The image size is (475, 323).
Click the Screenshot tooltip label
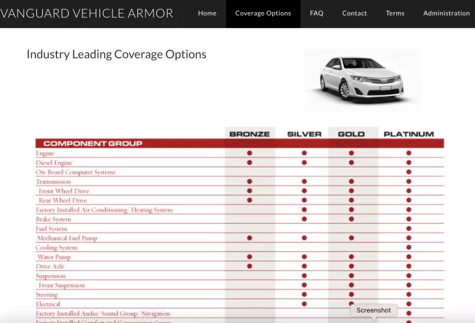click(374, 310)
